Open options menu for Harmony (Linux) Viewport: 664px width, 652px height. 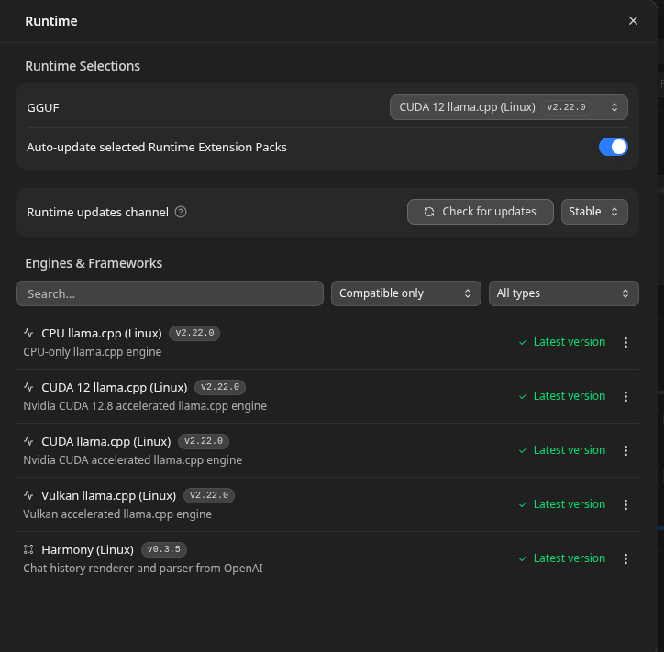point(625,558)
